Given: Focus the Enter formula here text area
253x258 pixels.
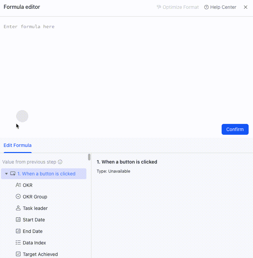Looking at the screenshot, I should (x=126, y=69).
